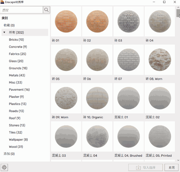The height and width of the screenshot is (172, 180).
Task: Click the 查找 search input field
Action: (x=21, y=10)
